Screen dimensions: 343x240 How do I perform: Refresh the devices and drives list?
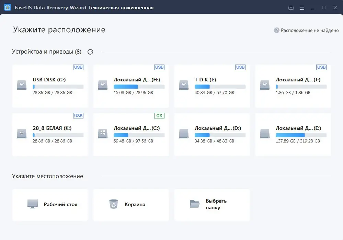click(90, 52)
